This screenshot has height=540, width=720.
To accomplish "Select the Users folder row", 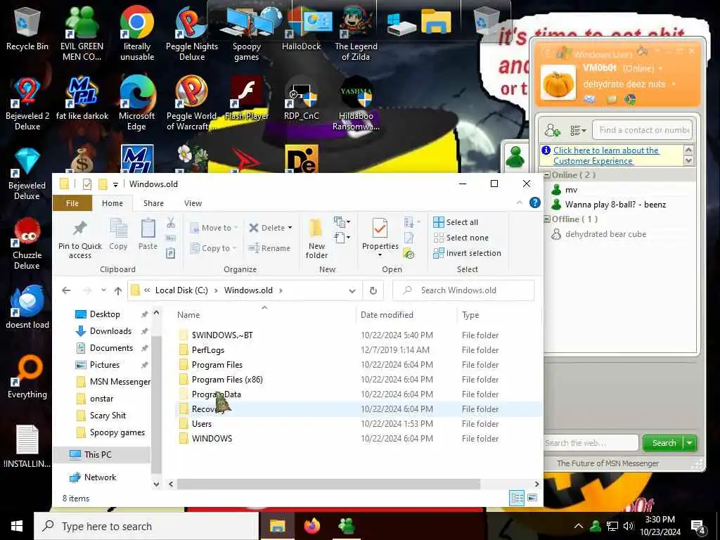I will click(358, 424).
